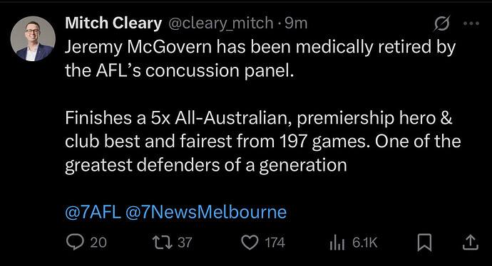Click the Grok slashed-circle icon
Viewport: 492px width, 266px height.
click(442, 23)
